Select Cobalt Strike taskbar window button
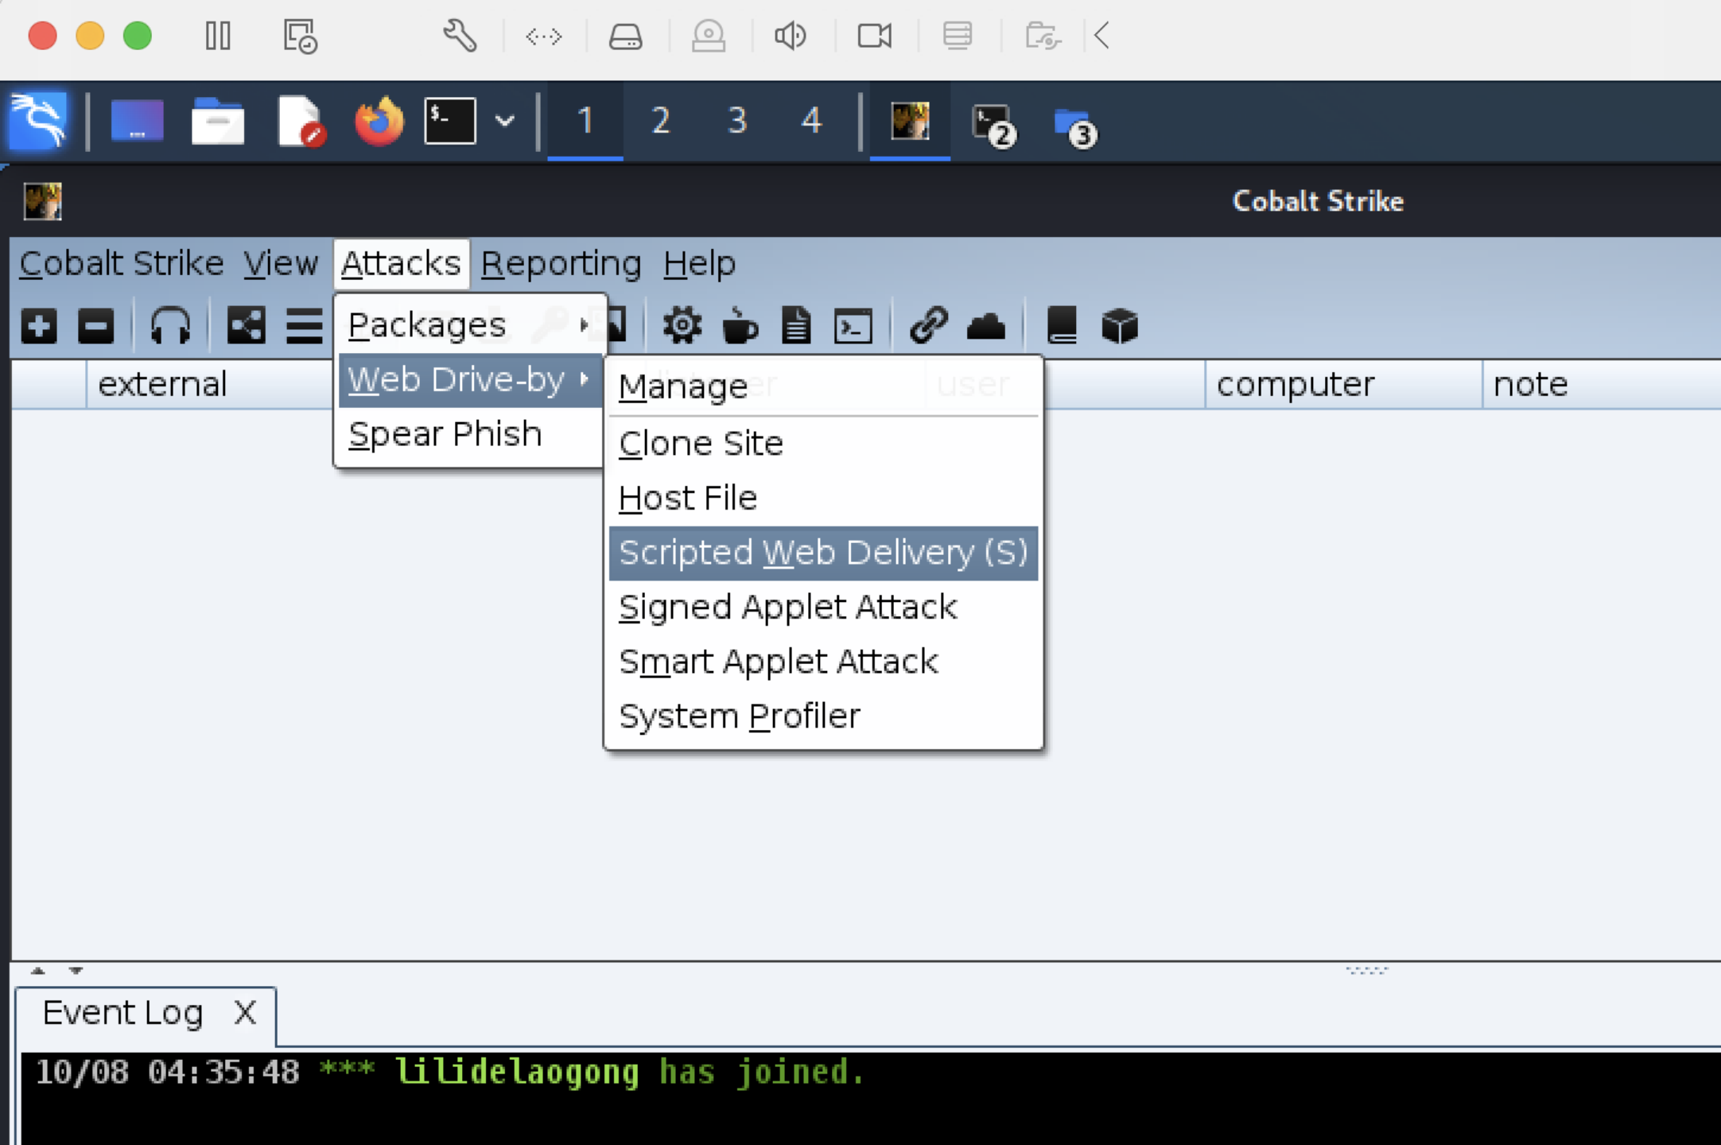 [x=910, y=122]
